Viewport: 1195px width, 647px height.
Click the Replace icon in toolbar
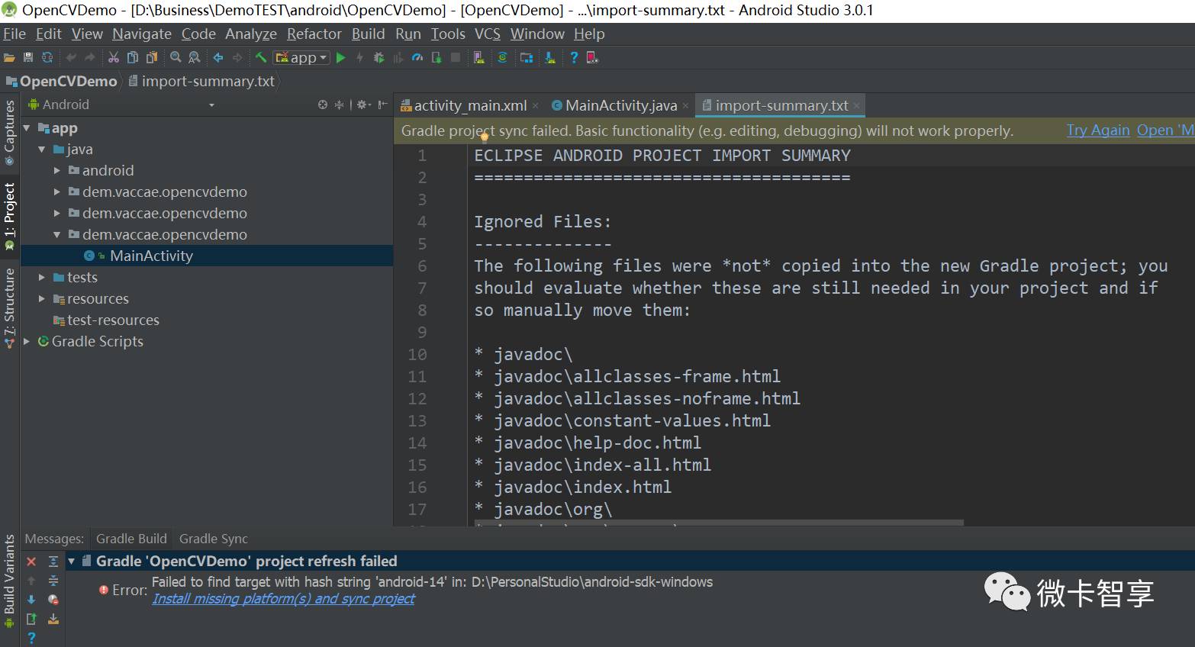point(194,57)
